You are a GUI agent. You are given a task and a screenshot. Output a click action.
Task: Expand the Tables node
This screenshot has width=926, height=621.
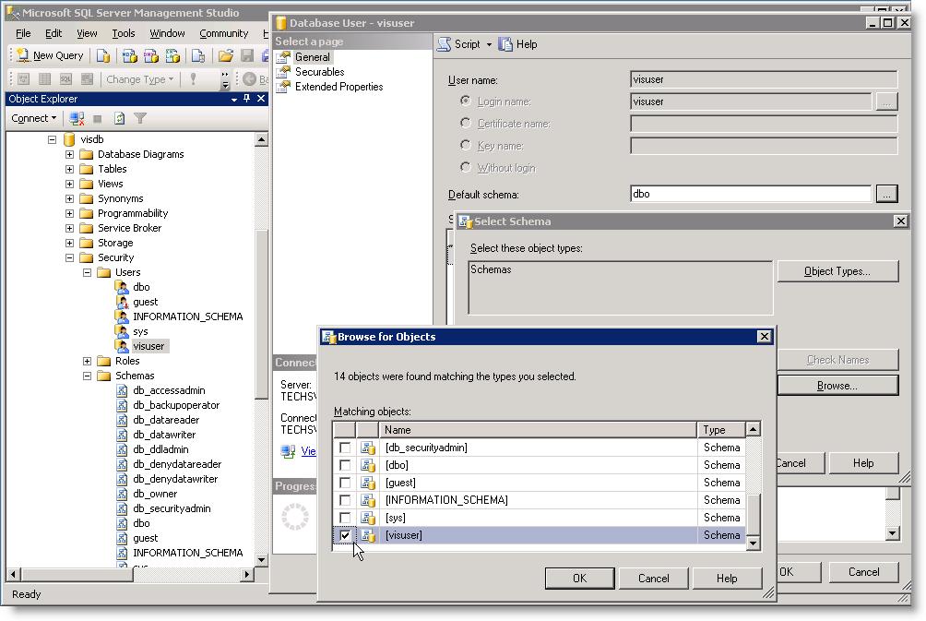[x=70, y=170]
